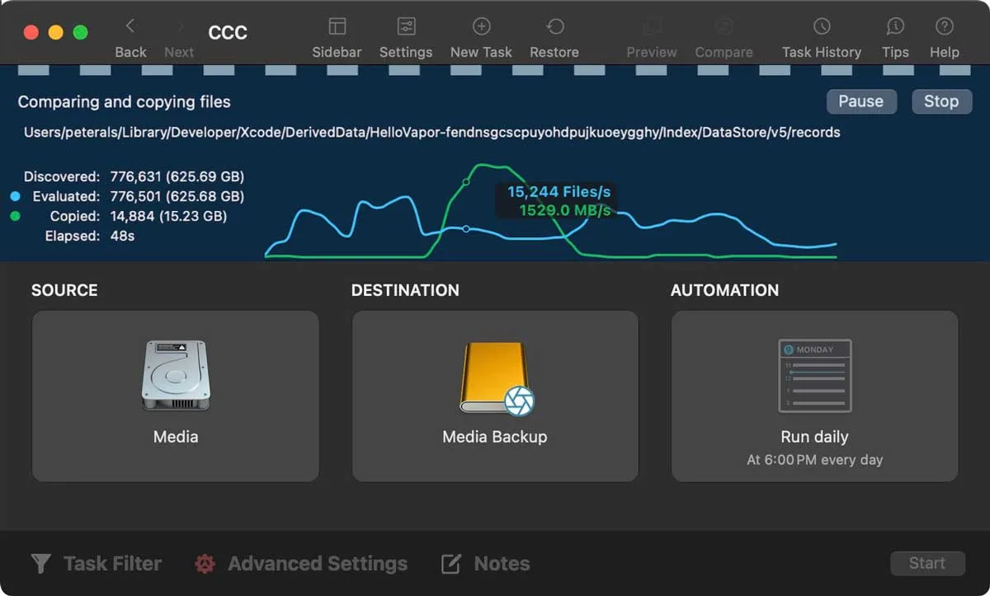This screenshot has height=596, width=990.
Task: Click the 1529.0 MB/s throughput label
Action: click(x=565, y=210)
